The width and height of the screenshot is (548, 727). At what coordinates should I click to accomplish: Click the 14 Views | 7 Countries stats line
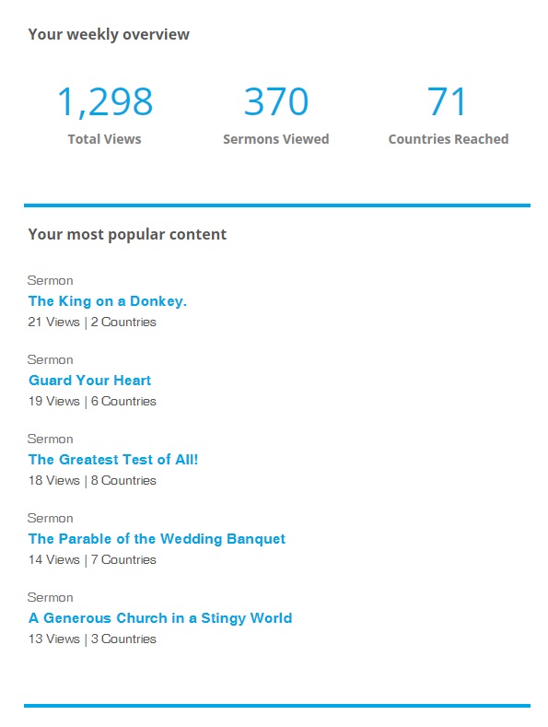coord(92,560)
